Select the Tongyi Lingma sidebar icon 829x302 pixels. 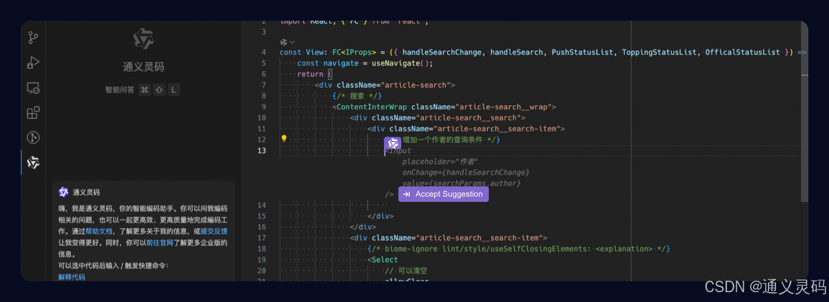tap(33, 163)
